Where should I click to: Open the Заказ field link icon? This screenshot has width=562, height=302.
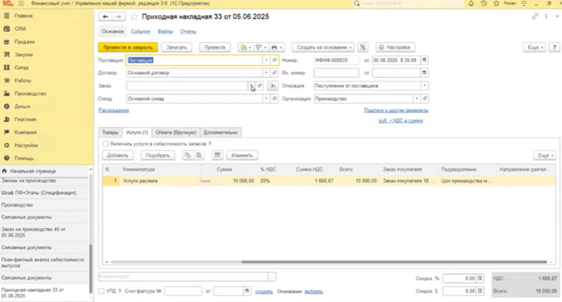260,86
